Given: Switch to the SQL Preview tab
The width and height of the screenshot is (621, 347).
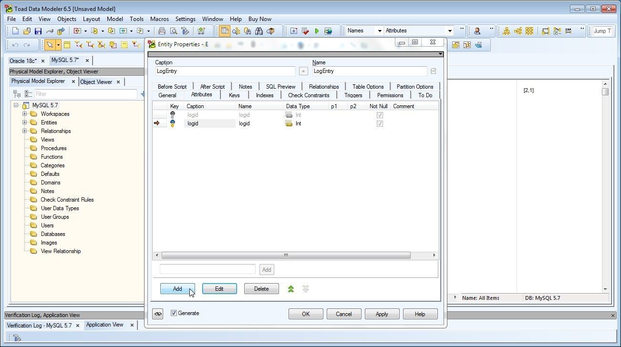Looking at the screenshot, I should (280, 86).
